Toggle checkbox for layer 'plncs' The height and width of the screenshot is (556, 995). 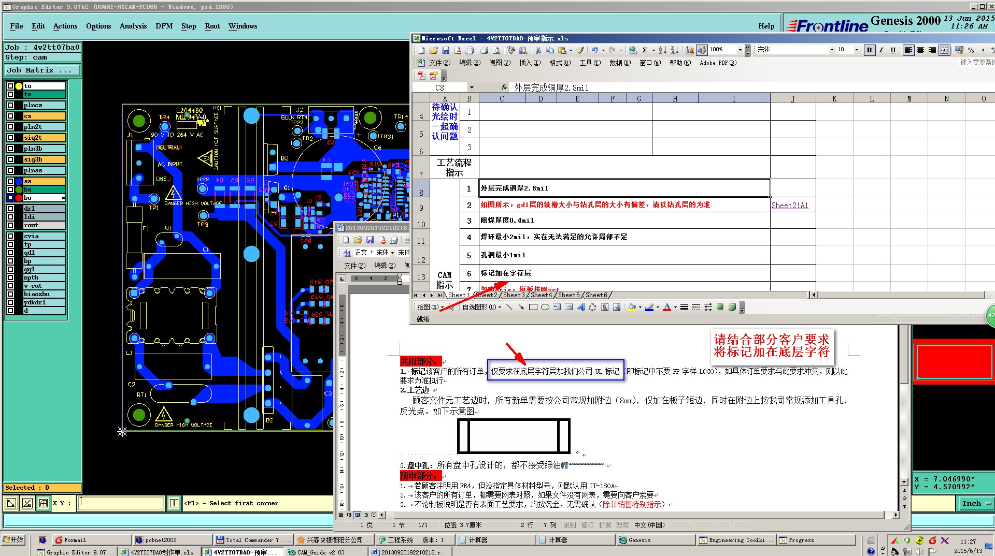click(10, 105)
